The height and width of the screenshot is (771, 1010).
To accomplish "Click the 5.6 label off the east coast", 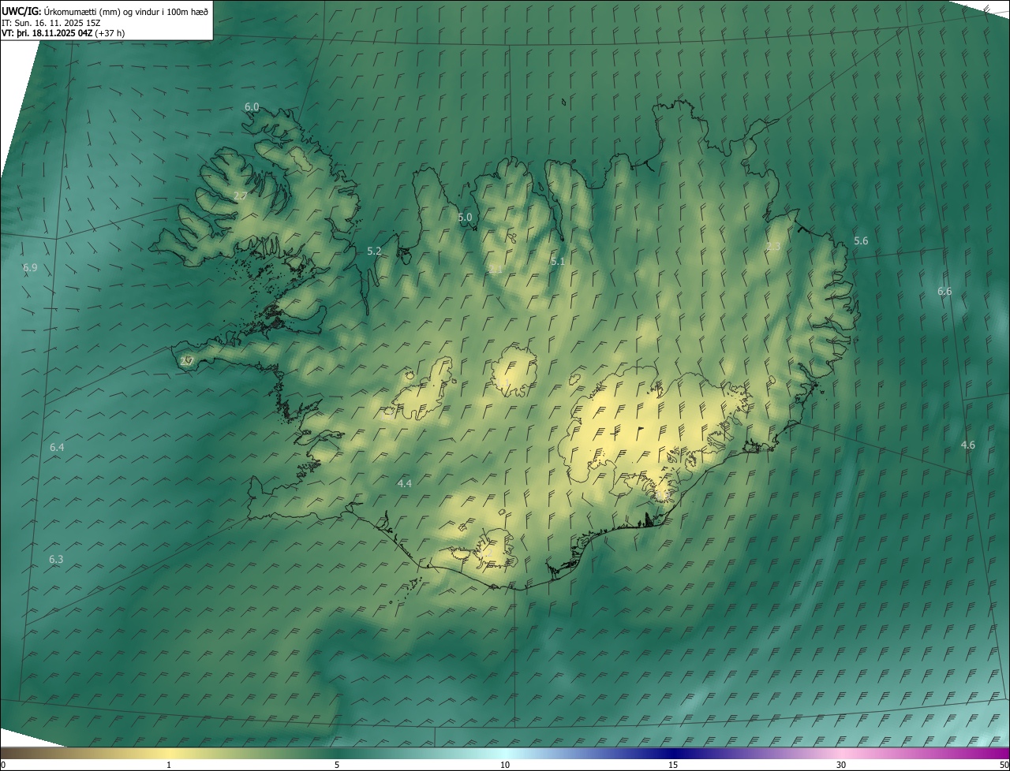I will [861, 240].
